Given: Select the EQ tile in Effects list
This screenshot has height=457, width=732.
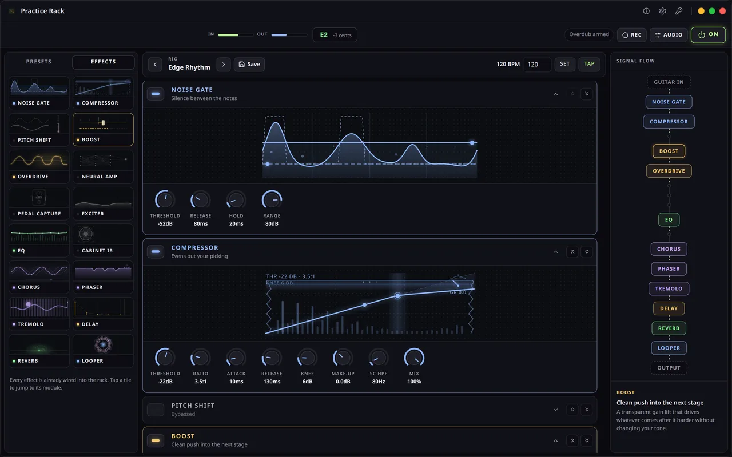Looking at the screenshot, I should pos(39,240).
